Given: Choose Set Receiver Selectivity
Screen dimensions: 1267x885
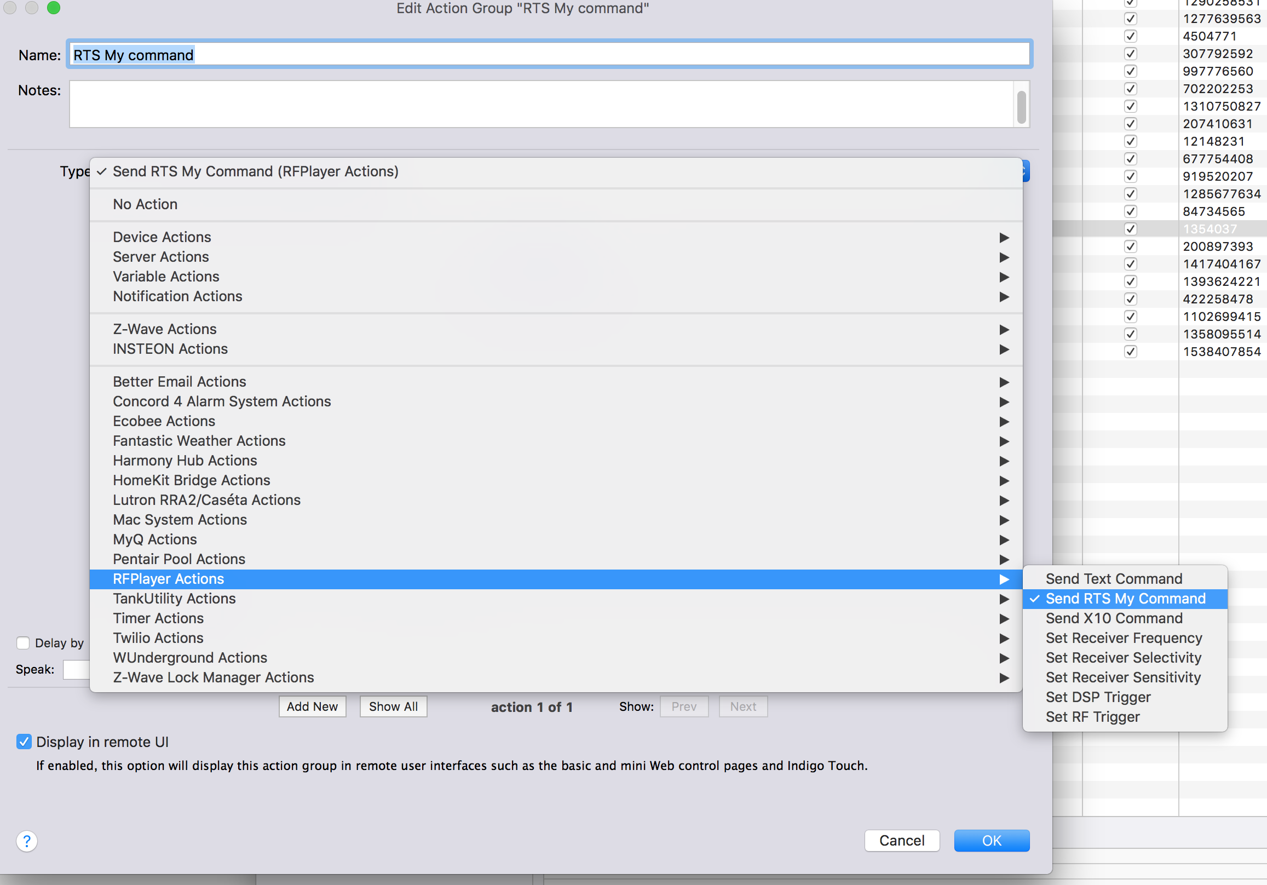Looking at the screenshot, I should pos(1125,658).
